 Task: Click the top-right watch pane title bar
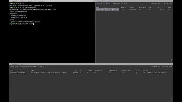click(134, 1)
